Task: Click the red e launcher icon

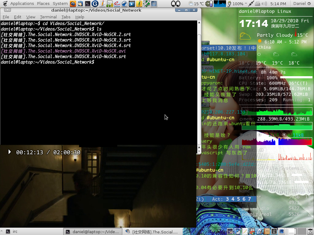Action: pyautogui.click(x=117, y=4)
